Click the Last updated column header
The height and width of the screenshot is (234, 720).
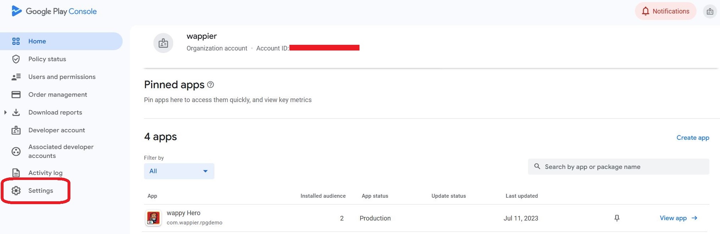tap(522, 196)
